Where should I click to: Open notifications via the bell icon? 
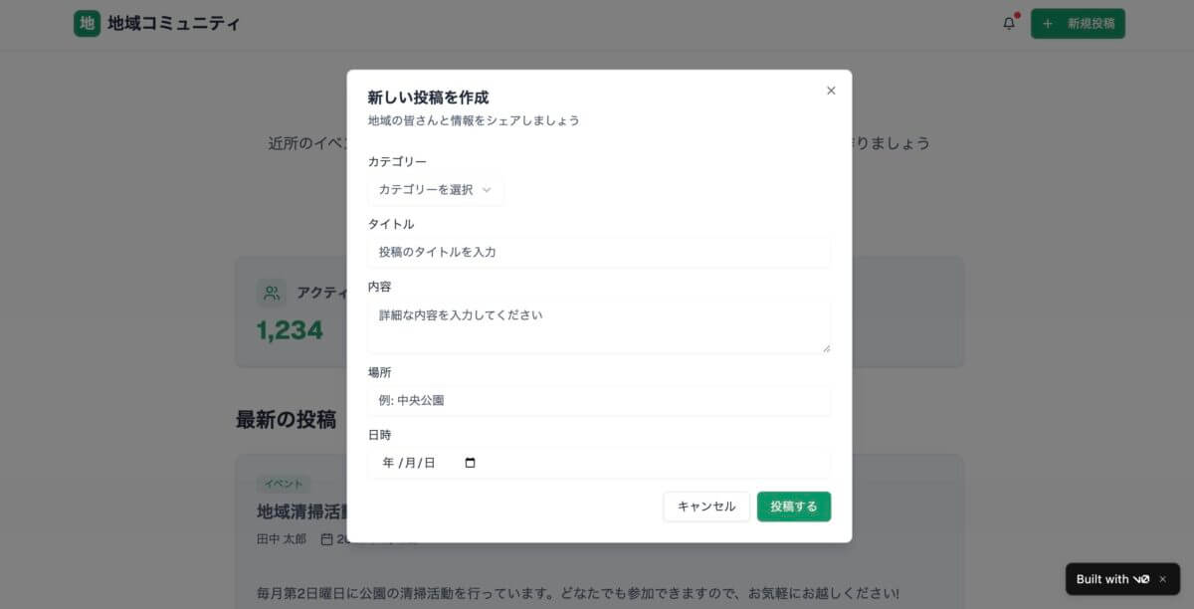click(x=1009, y=23)
